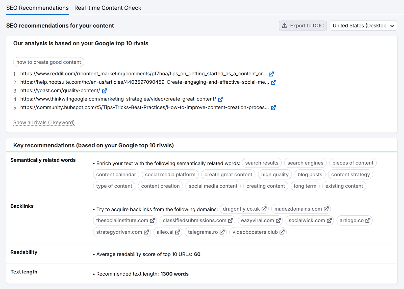Click the 'content strategy' related word chip

(x=350, y=174)
